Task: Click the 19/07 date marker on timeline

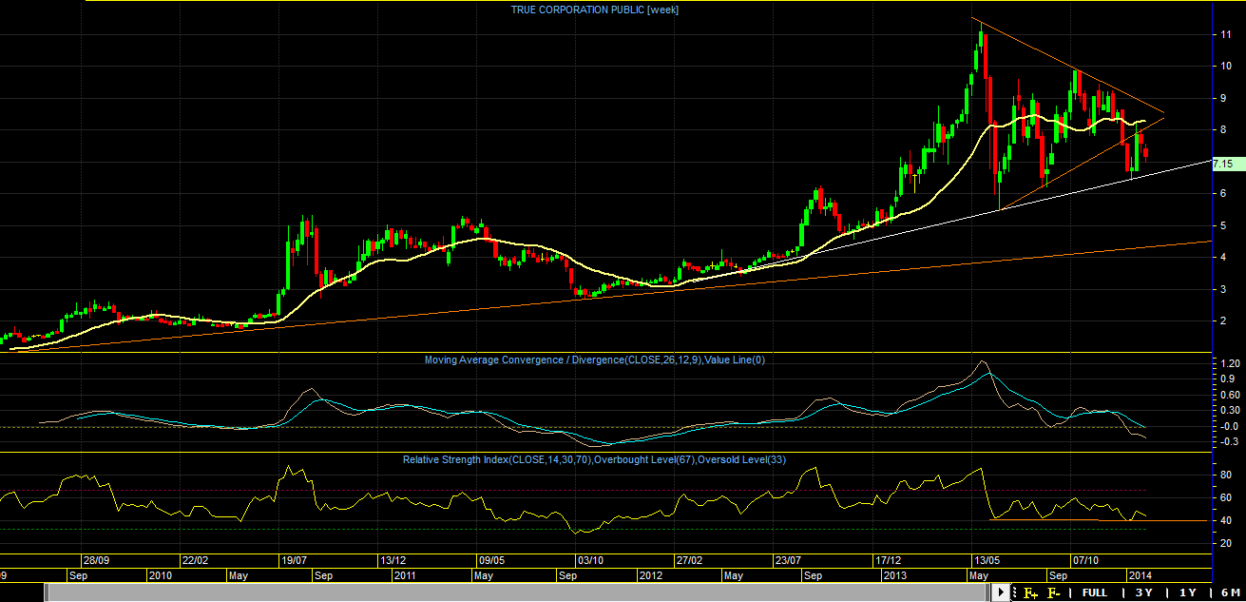Action: point(293,560)
